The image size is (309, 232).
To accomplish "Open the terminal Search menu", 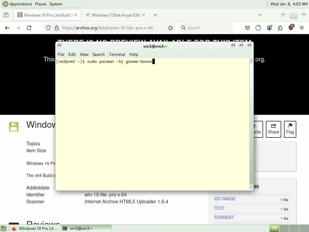I will click(99, 54).
